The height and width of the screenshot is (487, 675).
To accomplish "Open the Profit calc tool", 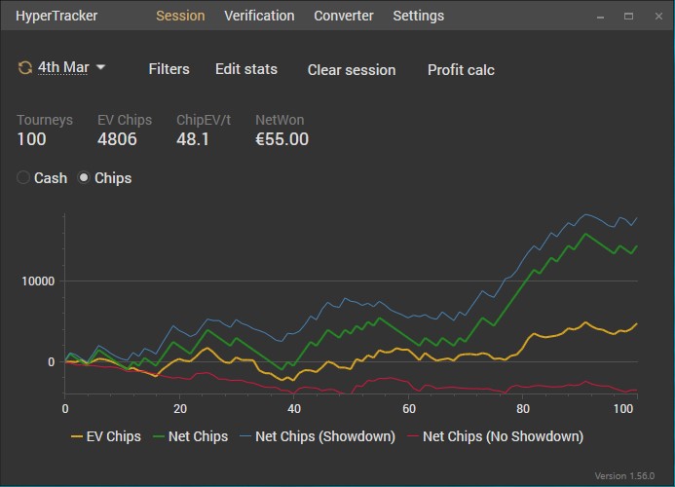I will click(x=461, y=69).
